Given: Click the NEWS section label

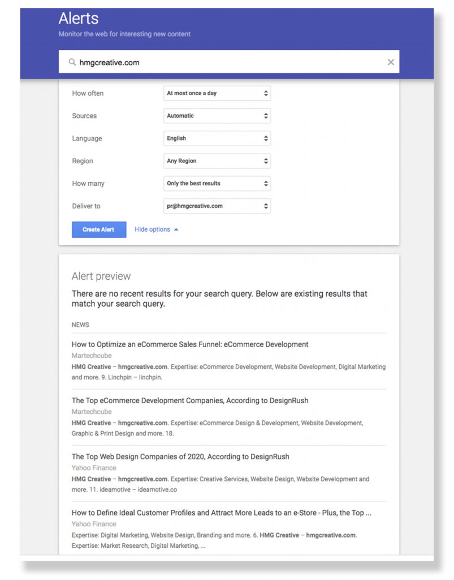Looking at the screenshot, I should (80, 325).
